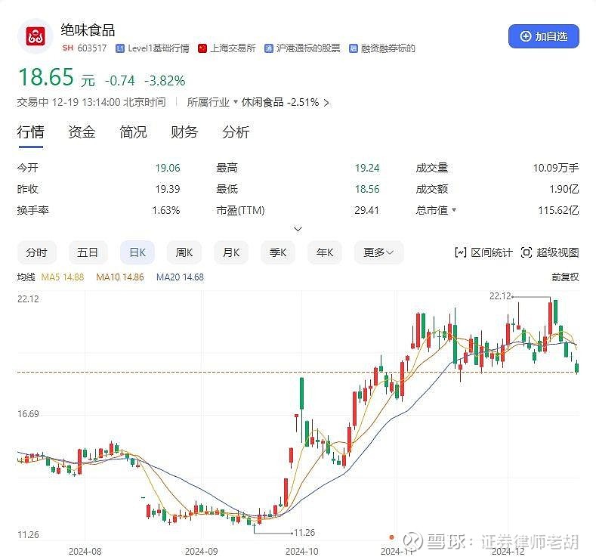The height and width of the screenshot is (560, 596).
Task: Select the 月K chart view
Action: click(x=231, y=252)
